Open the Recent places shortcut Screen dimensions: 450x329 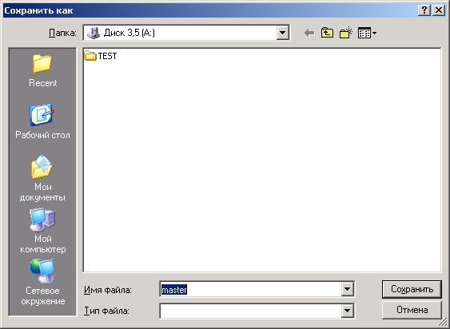pyautogui.click(x=42, y=70)
